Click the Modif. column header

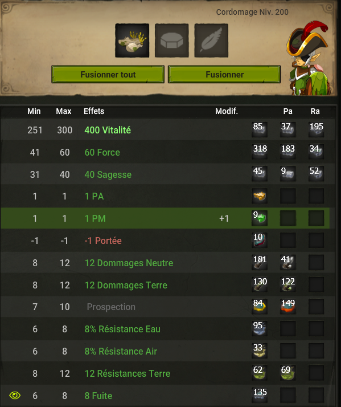[227, 111]
